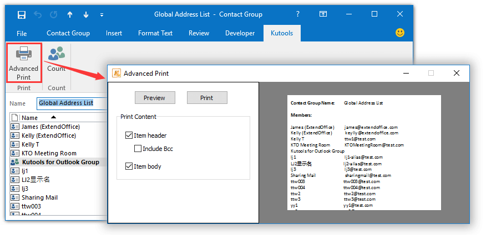486x235 pixels.
Task: Toggle the Item body checkbox
Action: tap(129, 166)
